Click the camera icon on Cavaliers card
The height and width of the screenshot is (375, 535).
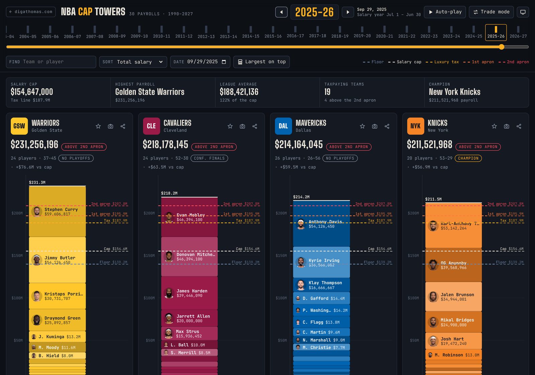(x=242, y=126)
